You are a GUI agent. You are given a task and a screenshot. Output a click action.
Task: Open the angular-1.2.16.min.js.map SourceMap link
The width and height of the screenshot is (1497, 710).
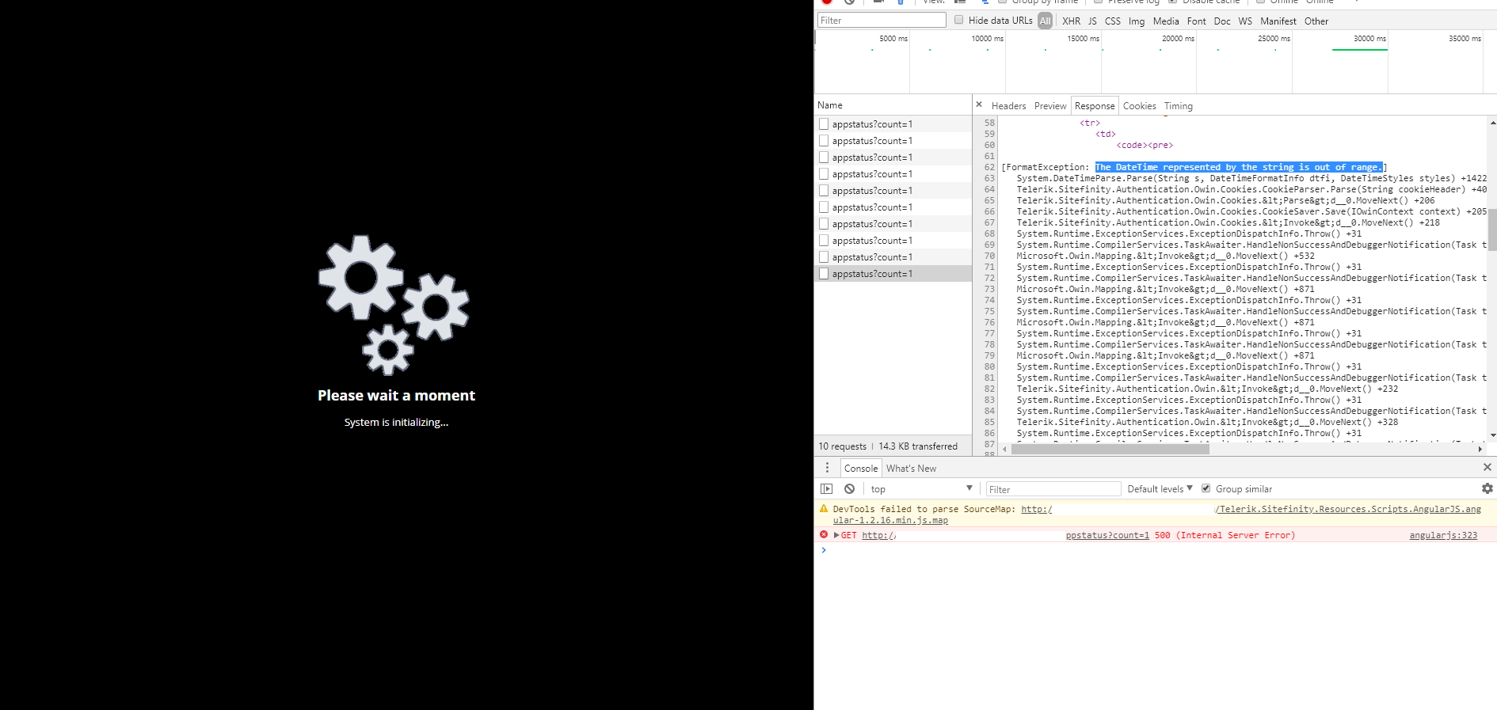(890, 520)
